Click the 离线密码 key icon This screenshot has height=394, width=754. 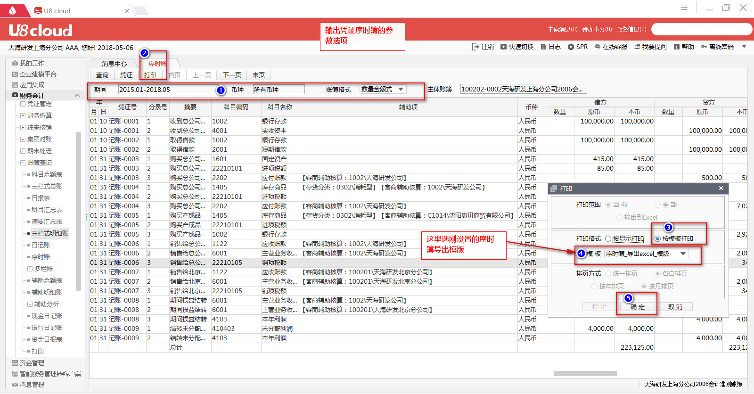704,47
